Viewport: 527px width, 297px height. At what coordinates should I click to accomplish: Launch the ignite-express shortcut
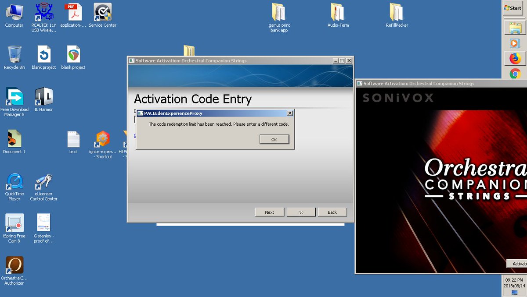tap(102, 144)
